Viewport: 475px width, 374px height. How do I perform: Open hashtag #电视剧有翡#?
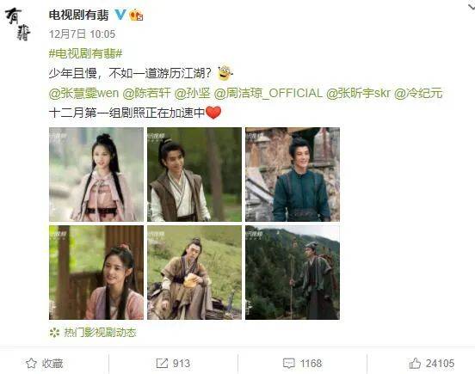(85, 53)
